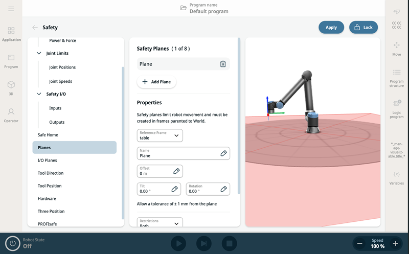Open Tool Position settings
The width and height of the screenshot is (409, 254).
[x=50, y=186]
